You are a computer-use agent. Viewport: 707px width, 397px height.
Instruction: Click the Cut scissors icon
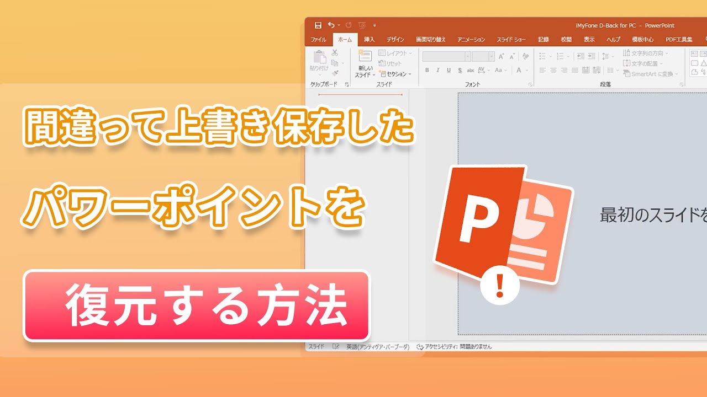(335, 53)
